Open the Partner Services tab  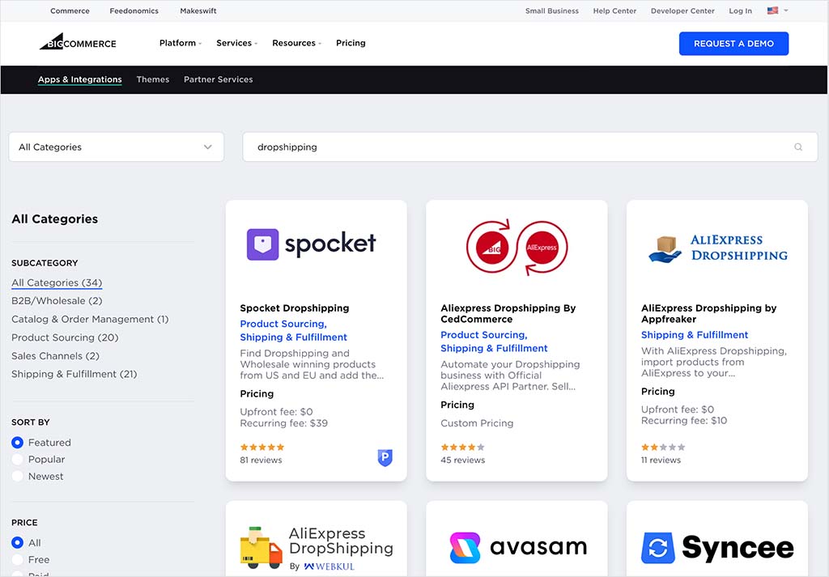coord(218,79)
